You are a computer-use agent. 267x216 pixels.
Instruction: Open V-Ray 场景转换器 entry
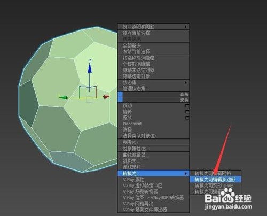(153, 191)
